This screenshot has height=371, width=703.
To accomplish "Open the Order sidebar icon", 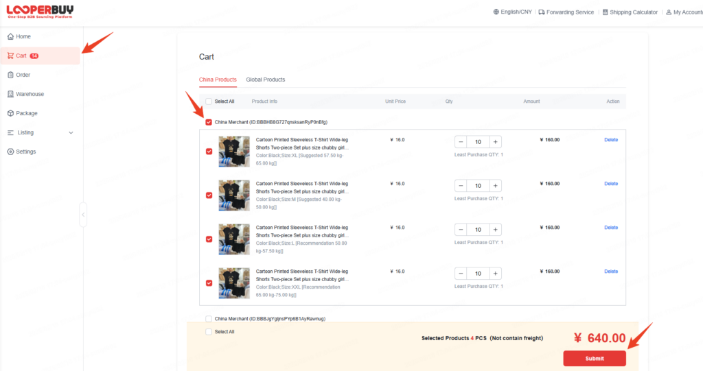I will coord(10,75).
